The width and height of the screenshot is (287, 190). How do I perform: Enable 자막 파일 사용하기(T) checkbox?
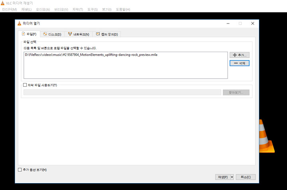tap(25, 85)
